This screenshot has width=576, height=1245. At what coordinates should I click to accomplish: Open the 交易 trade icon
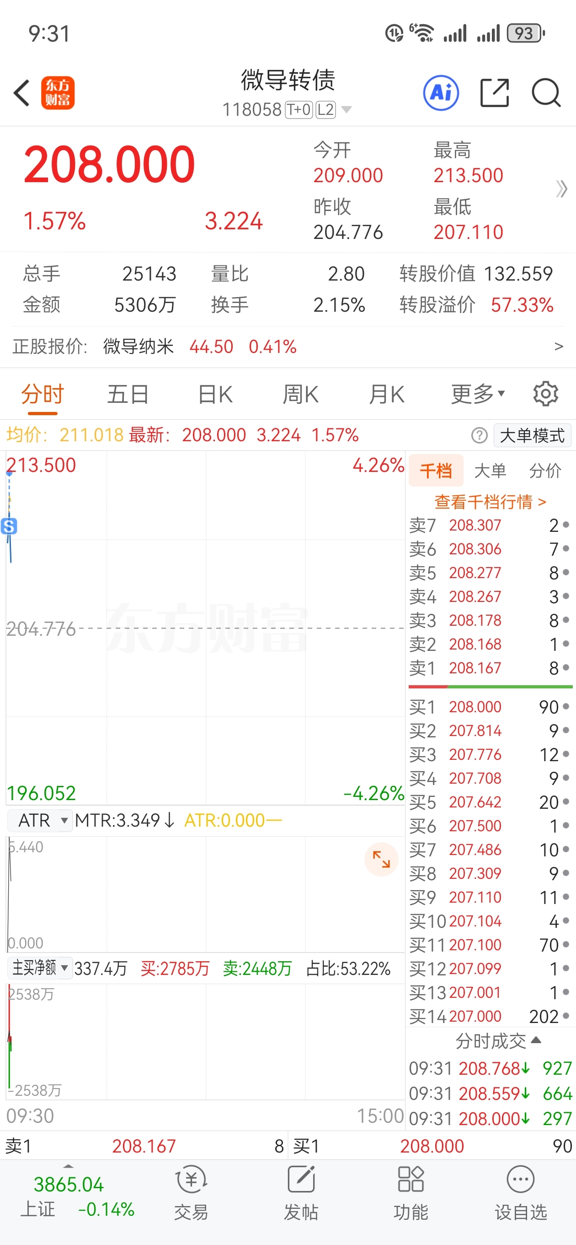click(191, 1192)
